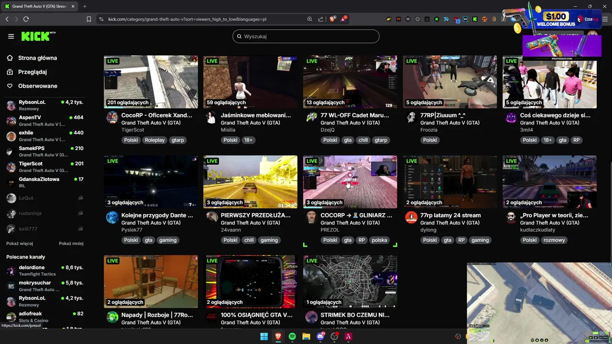
Task: Click the dylong red avatar icon
Action: pos(411,217)
